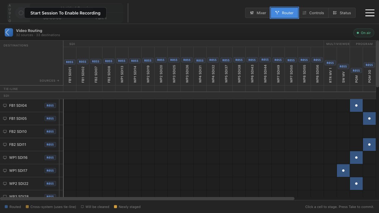Screen dimensions: 379x213
Task: Switch to the Mixer tab
Action: [x=258, y=13]
